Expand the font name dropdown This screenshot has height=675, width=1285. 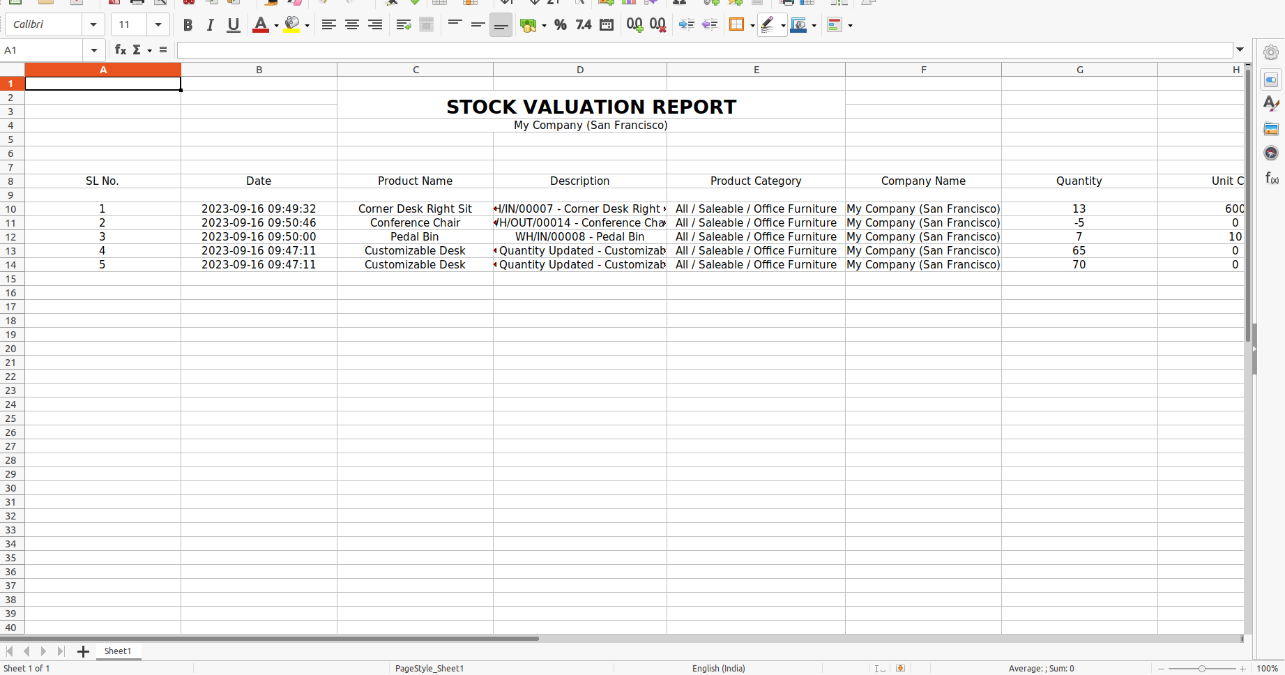[93, 25]
